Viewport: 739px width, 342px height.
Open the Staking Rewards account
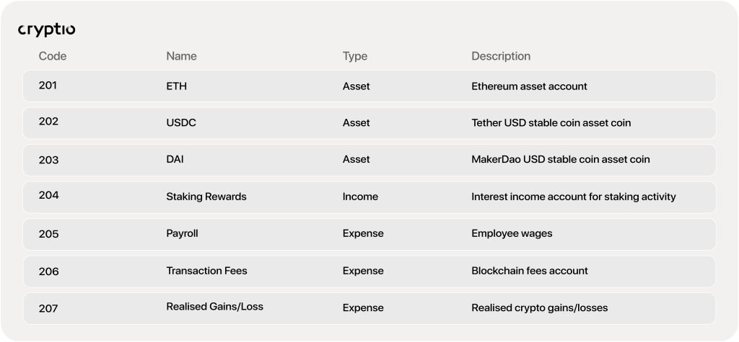(x=206, y=197)
